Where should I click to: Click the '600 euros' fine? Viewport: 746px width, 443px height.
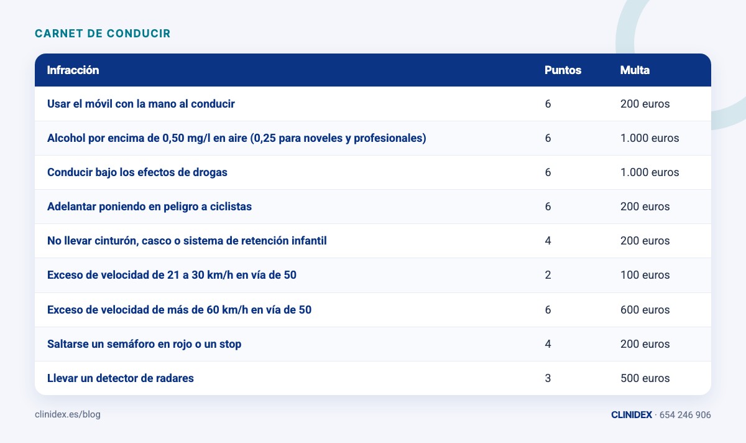click(x=645, y=310)
